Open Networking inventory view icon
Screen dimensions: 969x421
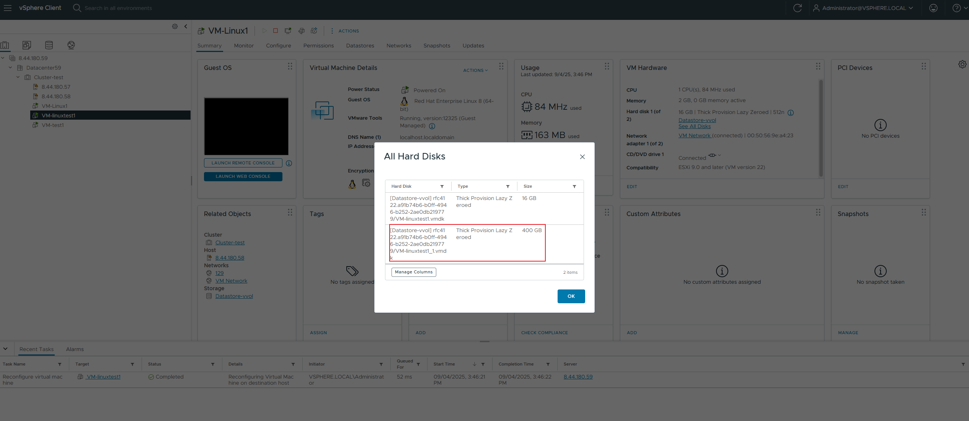click(71, 45)
